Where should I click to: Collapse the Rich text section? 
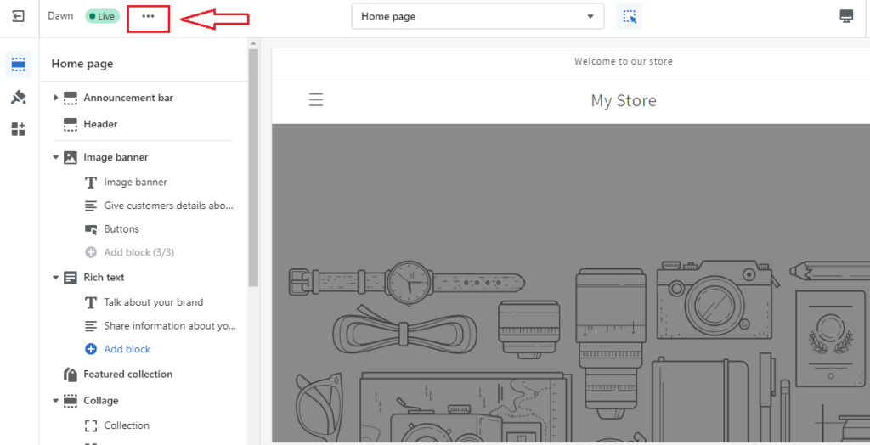tap(56, 278)
